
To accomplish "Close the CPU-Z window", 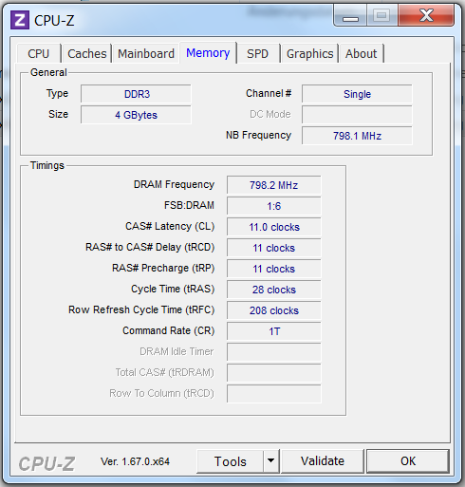I will [426, 15].
